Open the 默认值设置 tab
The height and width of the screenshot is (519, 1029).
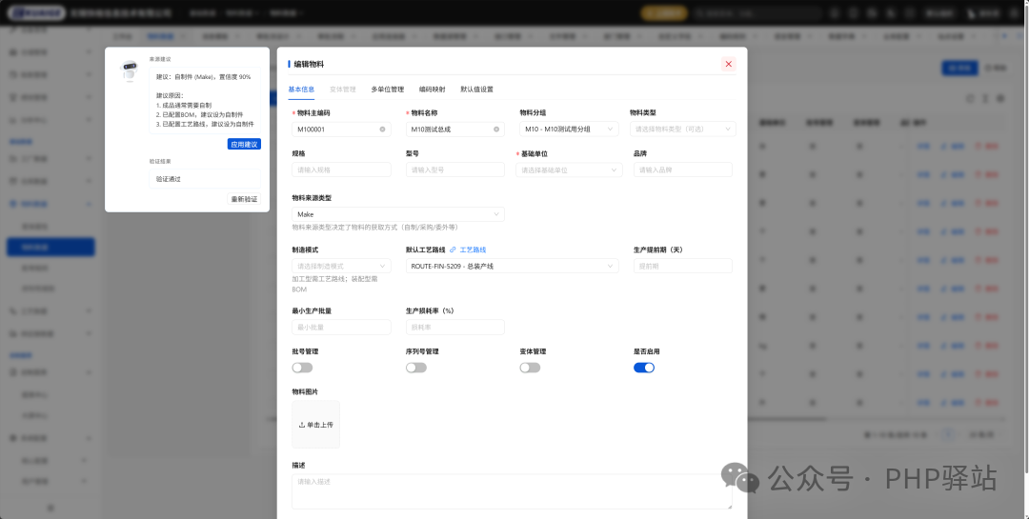coord(476,90)
